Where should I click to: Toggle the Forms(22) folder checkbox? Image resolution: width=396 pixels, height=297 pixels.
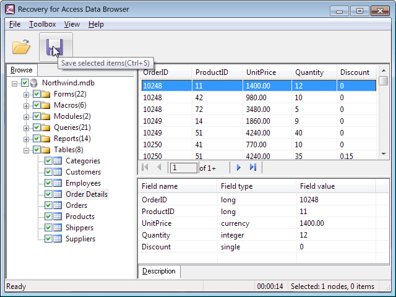pyautogui.click(x=37, y=94)
